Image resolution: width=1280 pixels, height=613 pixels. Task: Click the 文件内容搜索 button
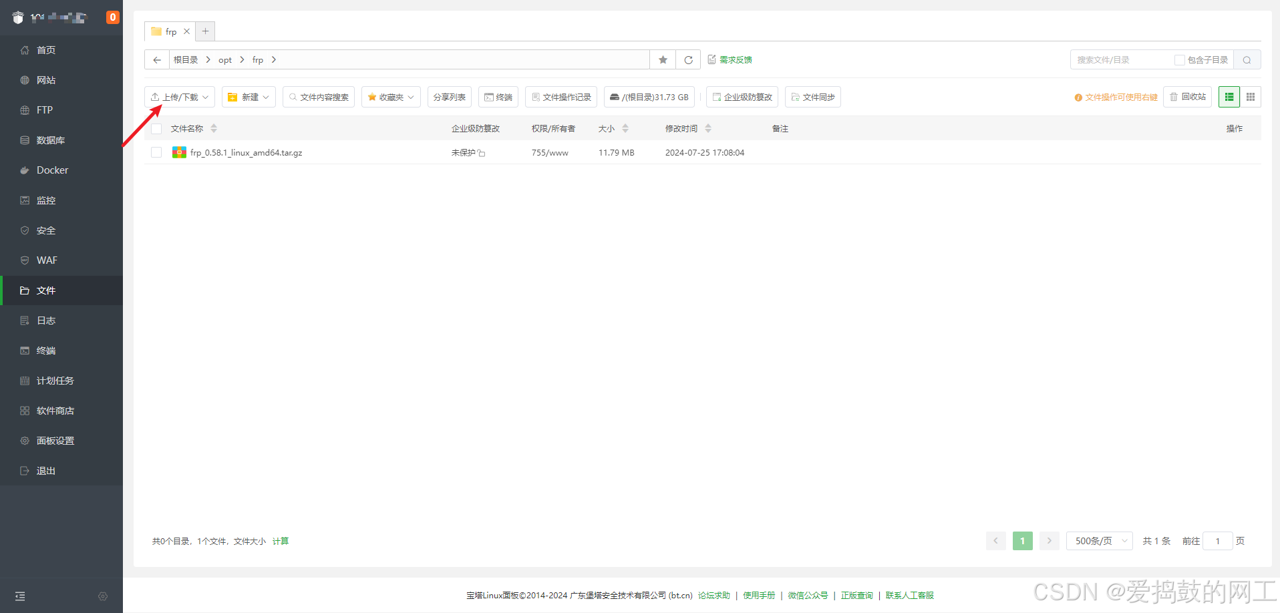pos(319,97)
